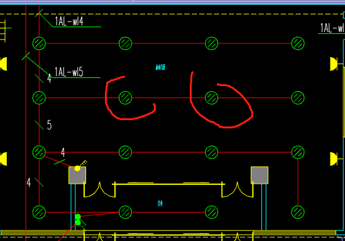Click the yellow wall lamp at lower right

pyautogui.click(x=334, y=159)
